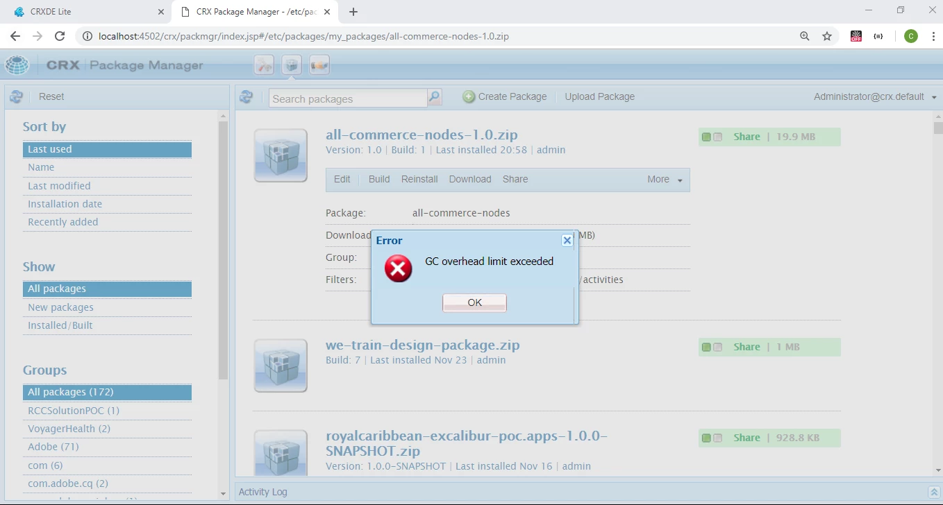943x505 pixels.
Task: Sort packages by Name
Action: point(107,167)
